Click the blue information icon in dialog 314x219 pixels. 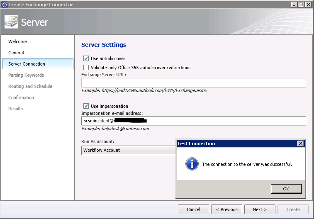[192, 164]
